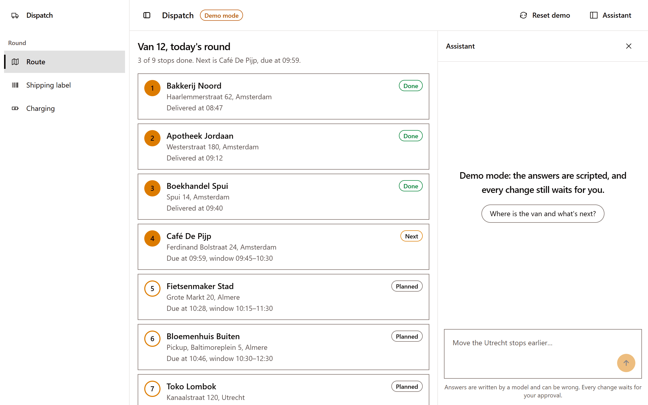Select the Toko Lombok stop name
This screenshot has height=405, width=648.
point(191,386)
